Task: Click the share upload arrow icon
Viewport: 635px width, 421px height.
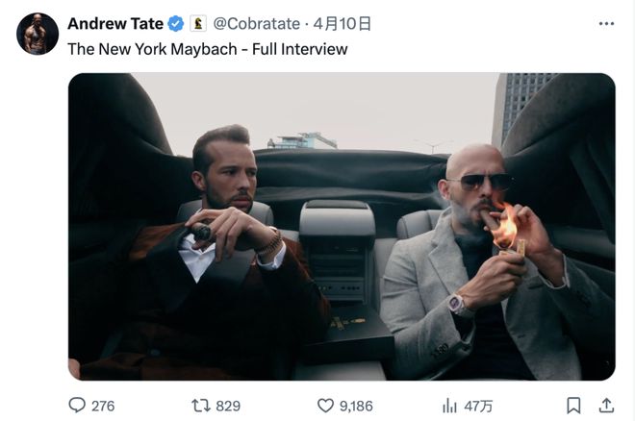Action: [606, 406]
